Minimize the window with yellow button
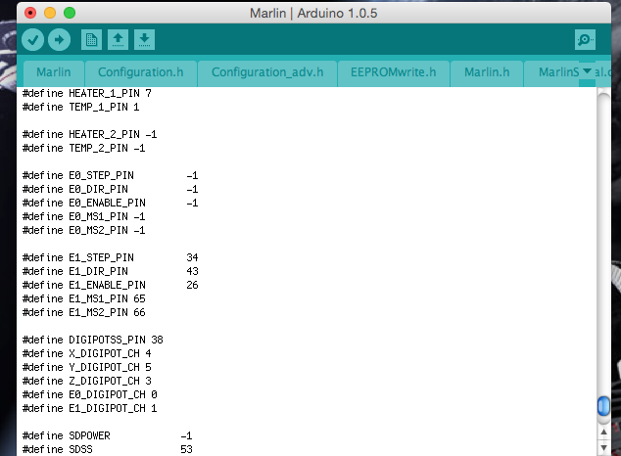The image size is (621, 456). 50,13
